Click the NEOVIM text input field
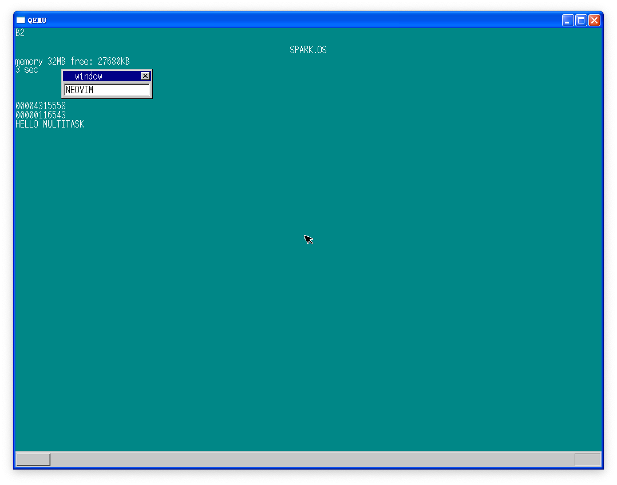Screen dimensions: 617x485 click(107, 90)
